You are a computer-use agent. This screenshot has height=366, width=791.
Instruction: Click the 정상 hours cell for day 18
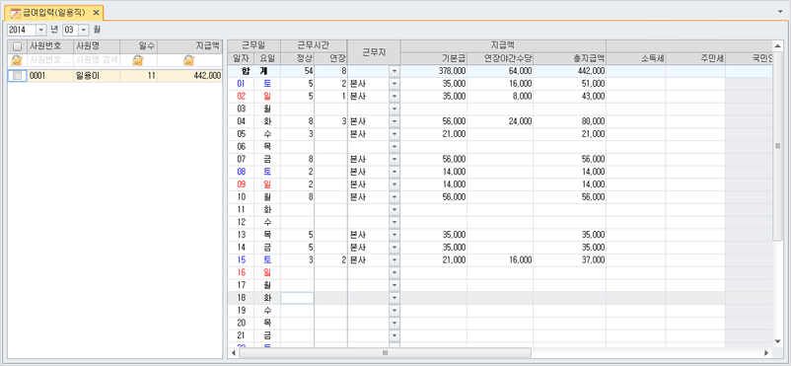point(298,298)
